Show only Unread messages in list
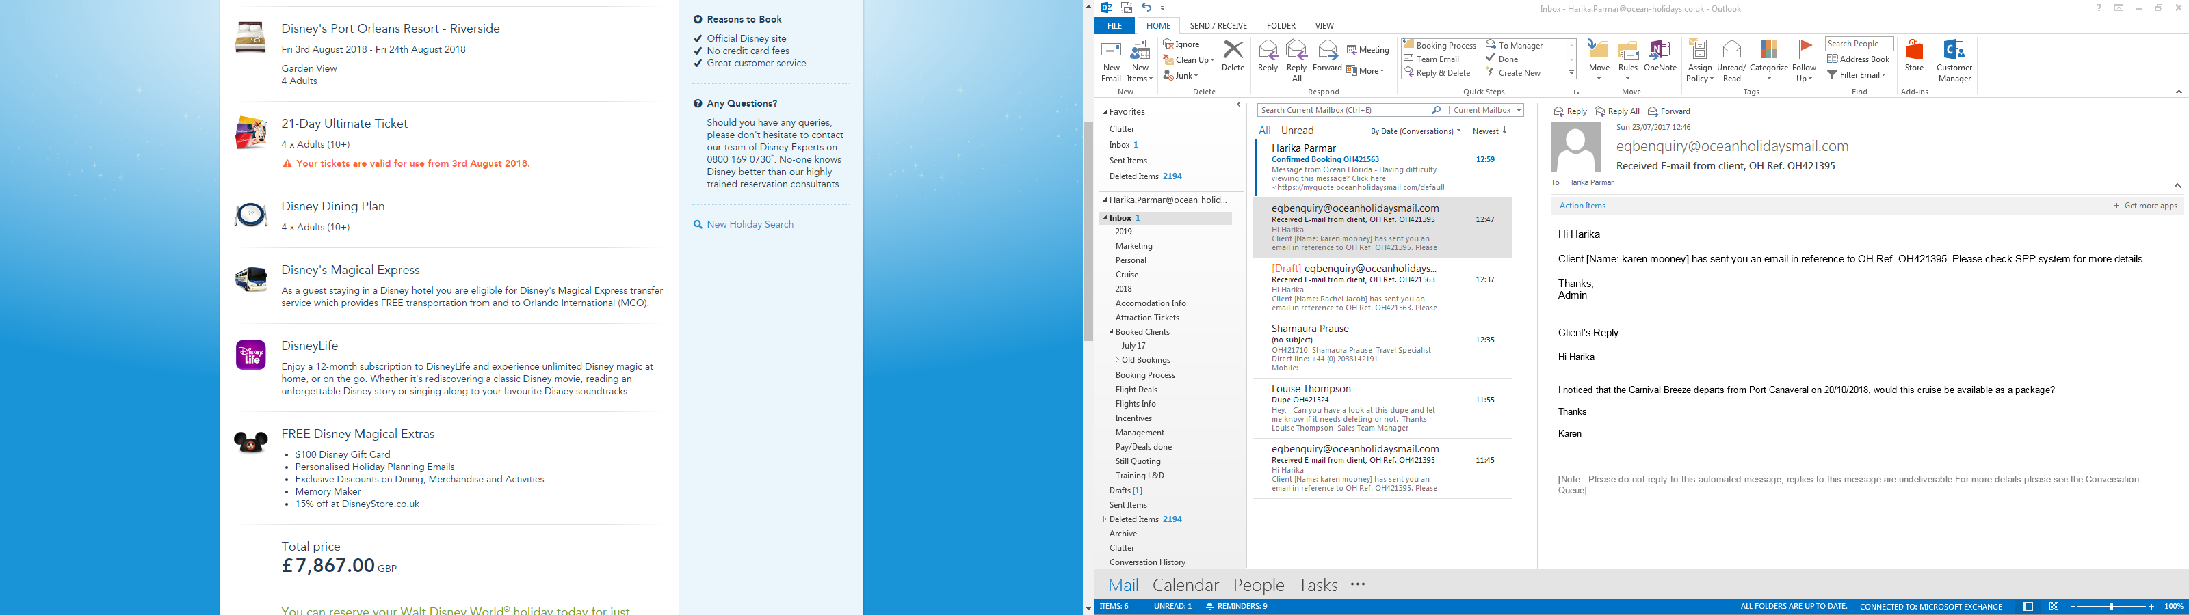Image resolution: width=2189 pixels, height=615 pixels. click(1297, 131)
